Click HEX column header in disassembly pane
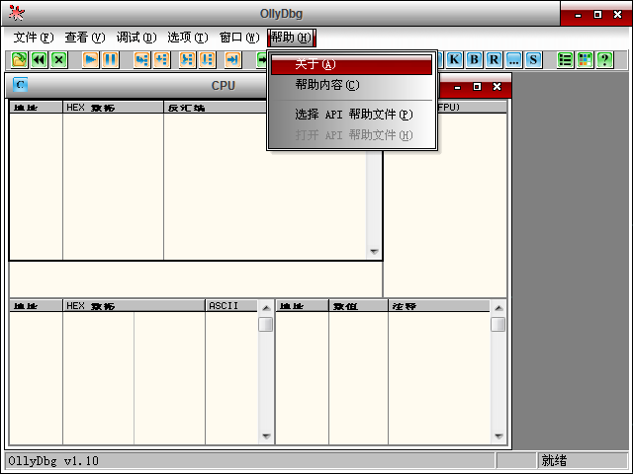This screenshot has width=633, height=474. click(113, 108)
